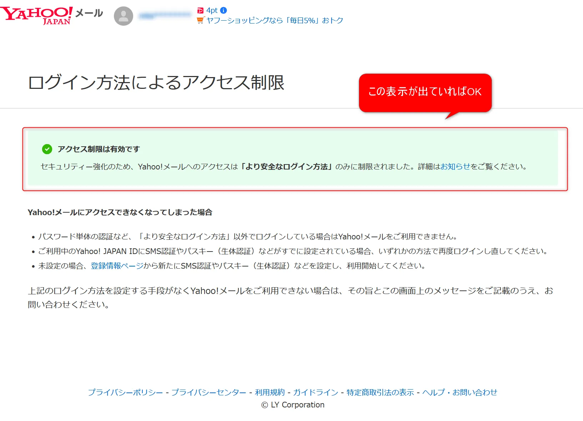This screenshot has width=583, height=421.
Task: Click the green check mark icon
Action: pyautogui.click(x=47, y=149)
